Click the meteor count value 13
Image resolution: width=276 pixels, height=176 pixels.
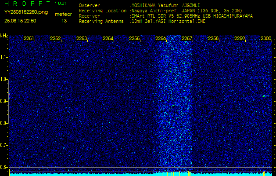[64, 21]
